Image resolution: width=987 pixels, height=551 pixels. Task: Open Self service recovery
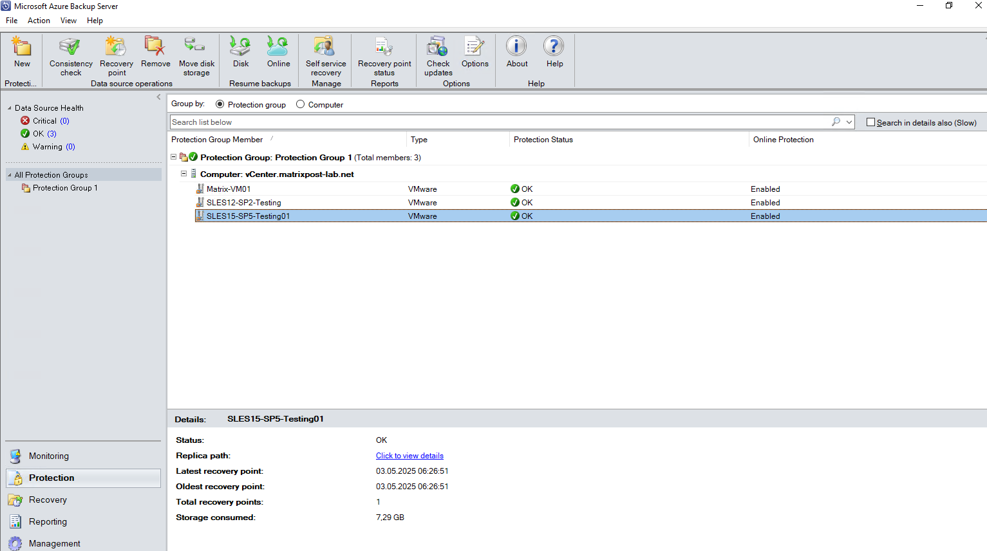(x=325, y=46)
